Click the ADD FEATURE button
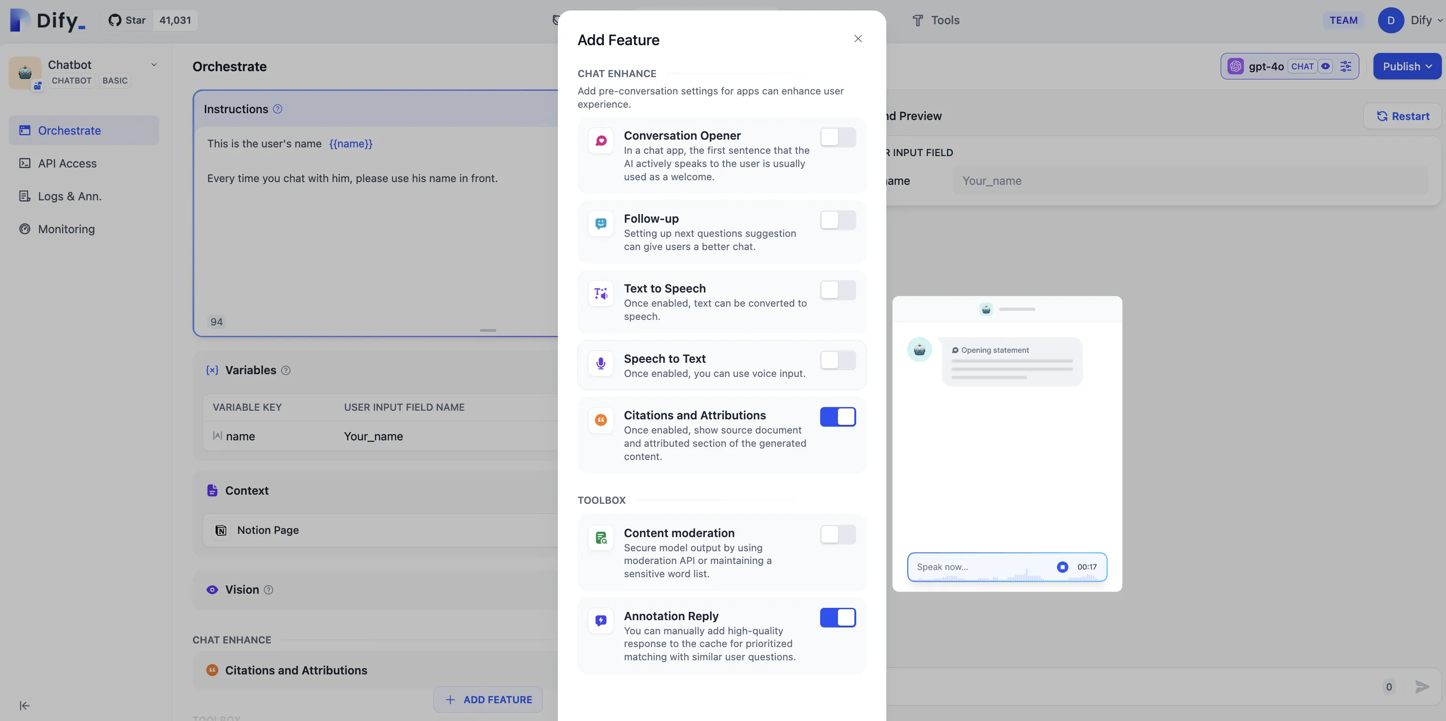This screenshot has height=721, width=1446. tap(488, 700)
